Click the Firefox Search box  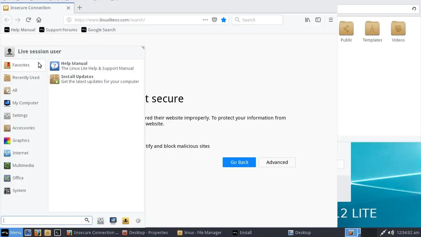coord(257,20)
